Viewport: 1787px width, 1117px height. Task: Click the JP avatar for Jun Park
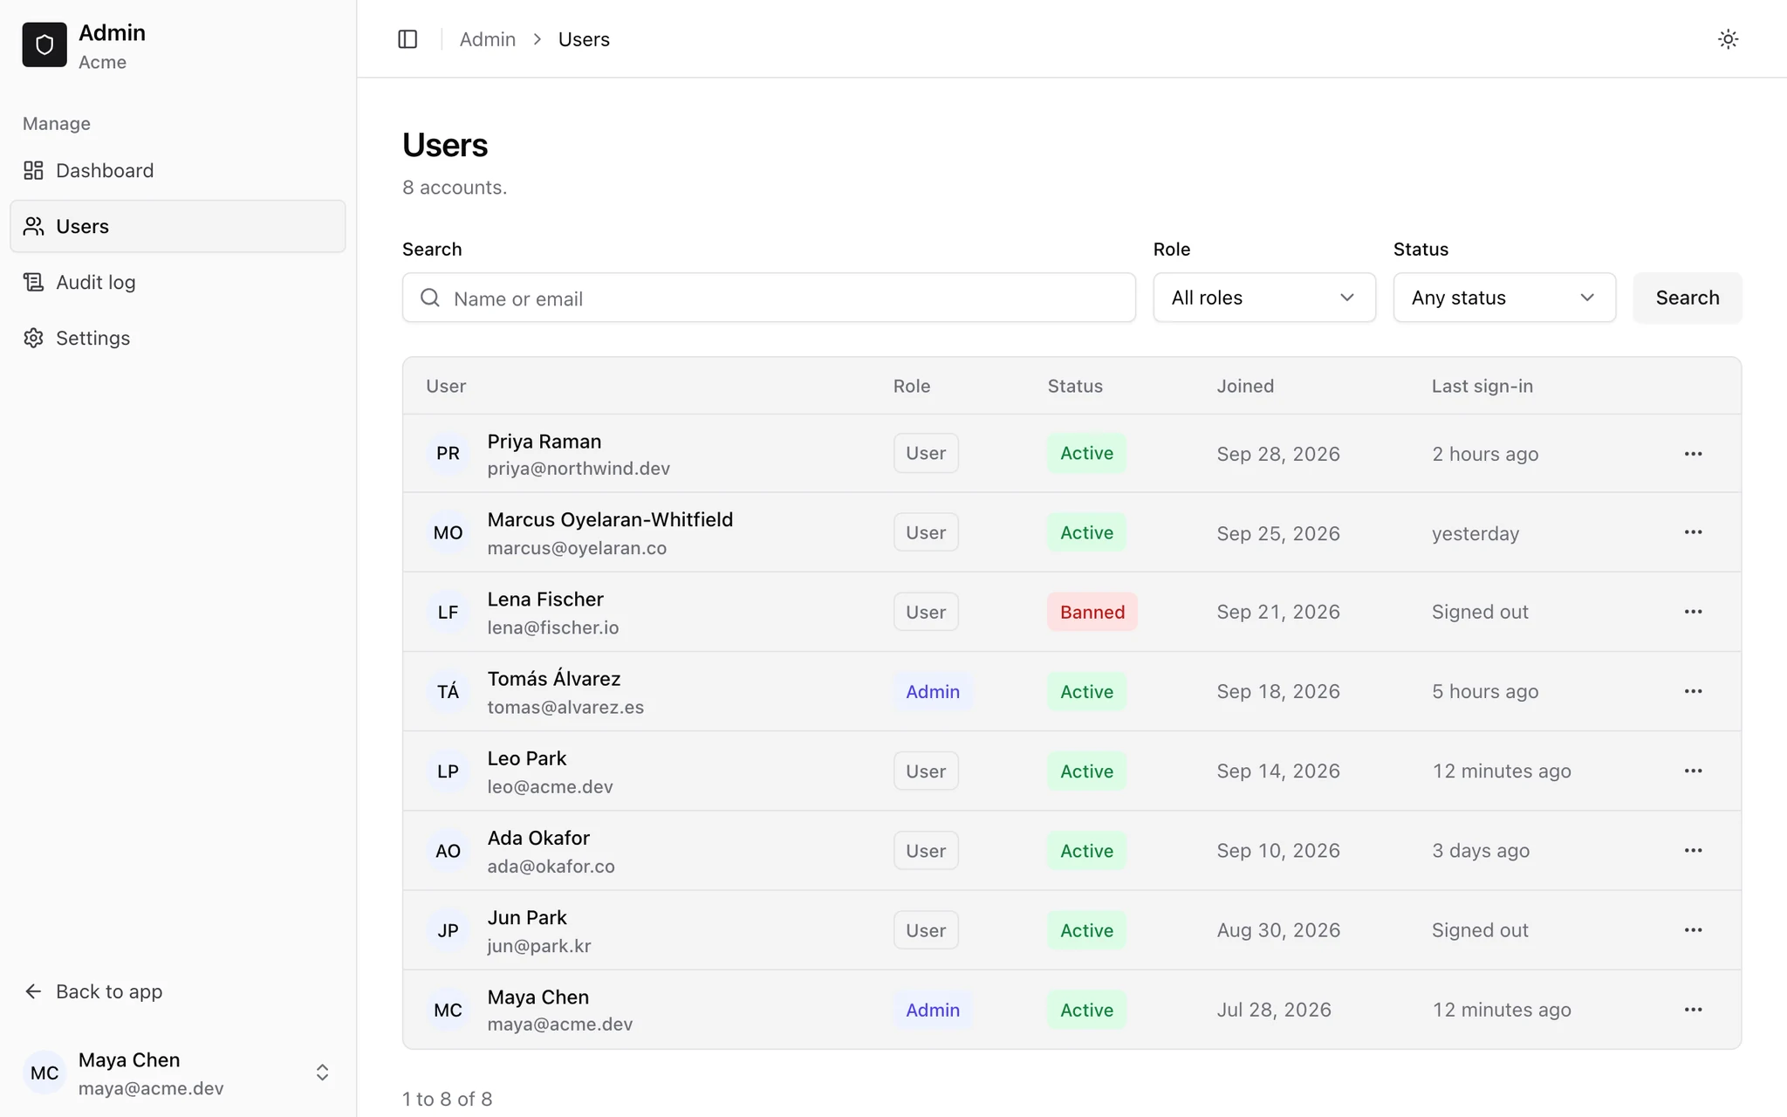(448, 930)
